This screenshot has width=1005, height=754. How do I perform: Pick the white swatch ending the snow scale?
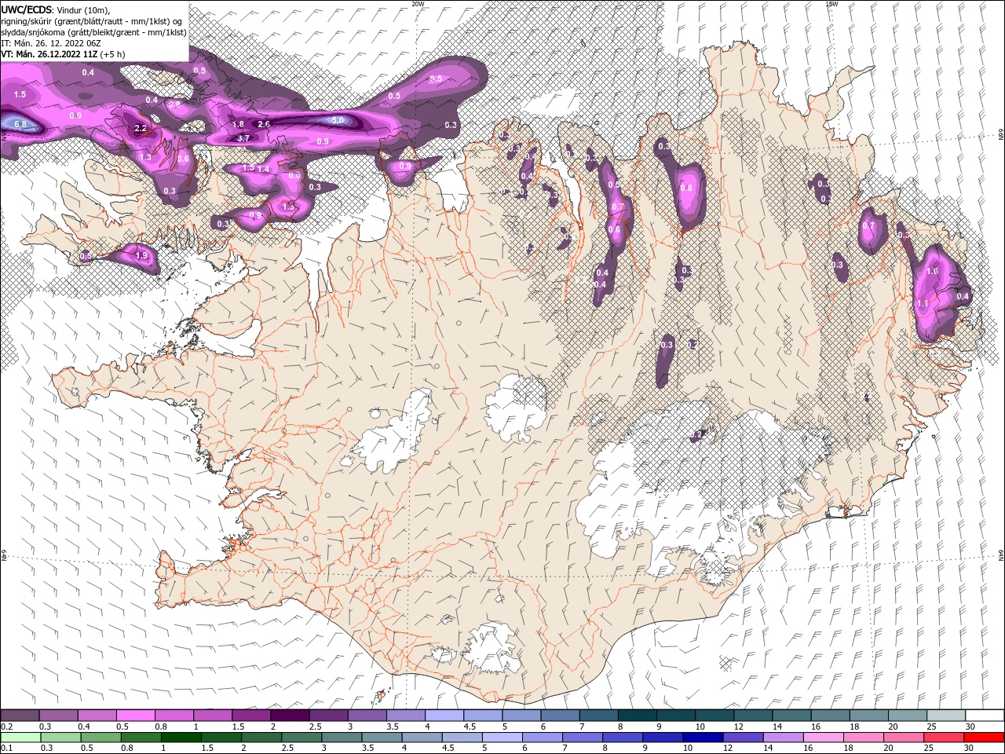coord(985,716)
